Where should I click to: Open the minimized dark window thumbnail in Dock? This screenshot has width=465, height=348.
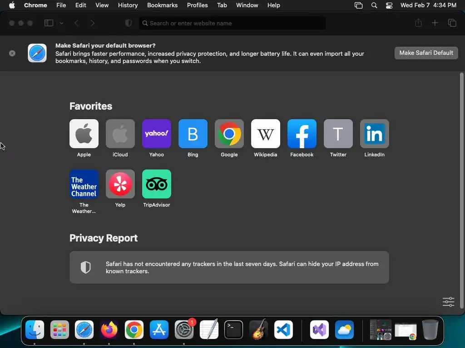pyautogui.click(x=381, y=329)
